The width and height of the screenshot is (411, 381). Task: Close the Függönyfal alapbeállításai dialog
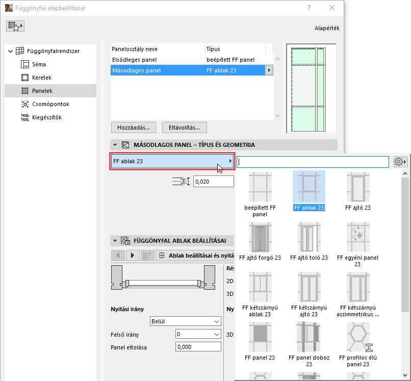click(332, 8)
